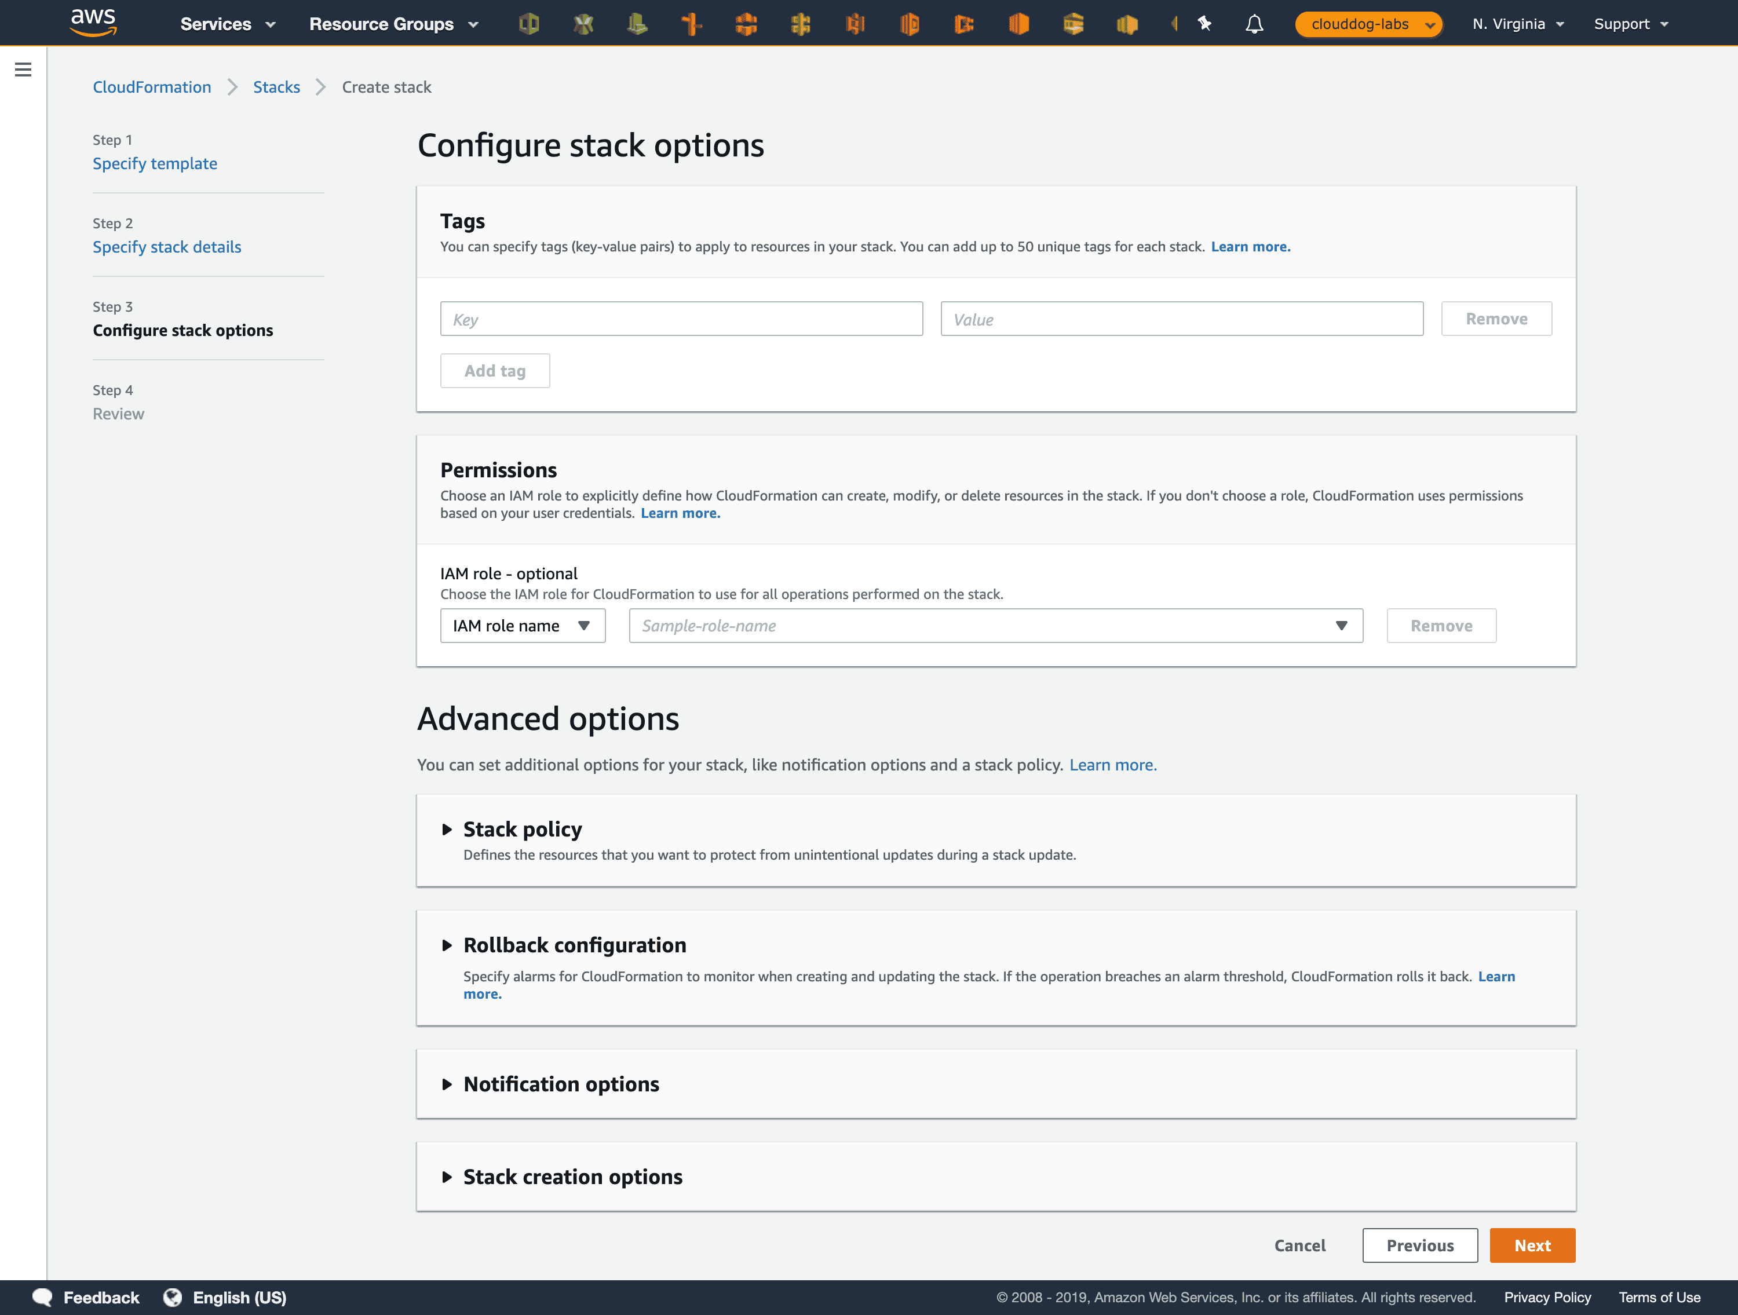Click the AWS logo home icon
The width and height of the screenshot is (1738, 1315).
tap(93, 23)
